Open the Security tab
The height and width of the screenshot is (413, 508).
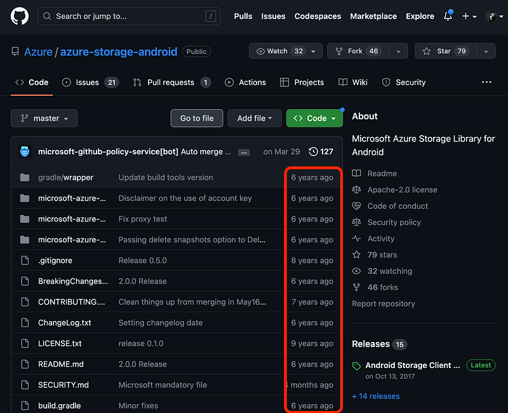(x=404, y=82)
